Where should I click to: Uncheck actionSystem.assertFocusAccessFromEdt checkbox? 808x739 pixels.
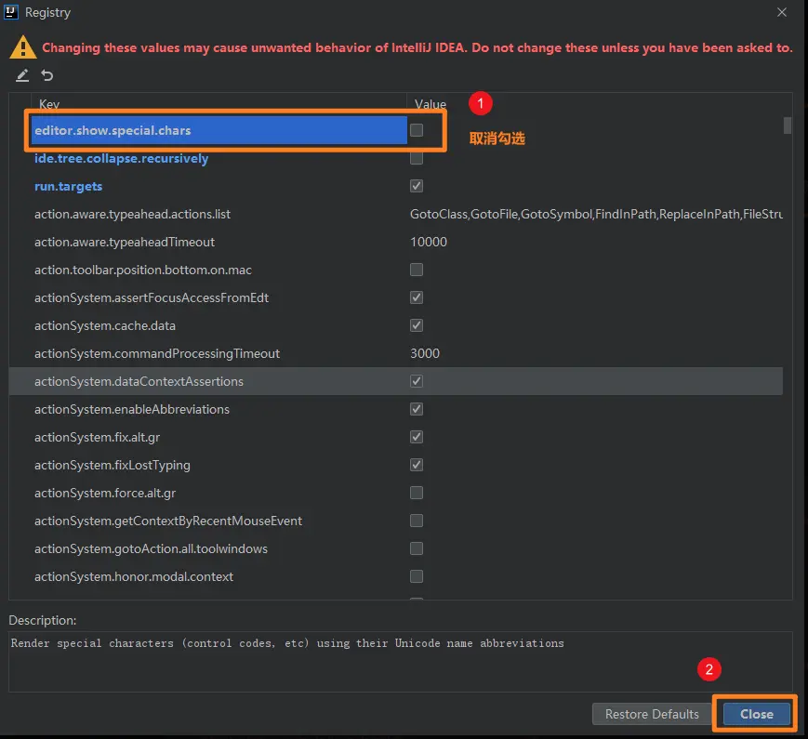[417, 297]
